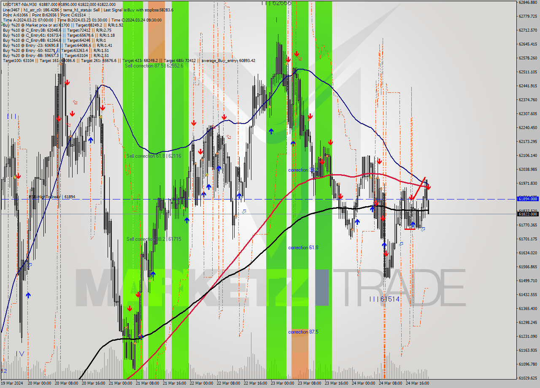Image resolution: width=540 pixels, height=388 pixels.
Task: Select the 'I I I 62656' label at top
Action: click(x=276, y=3)
